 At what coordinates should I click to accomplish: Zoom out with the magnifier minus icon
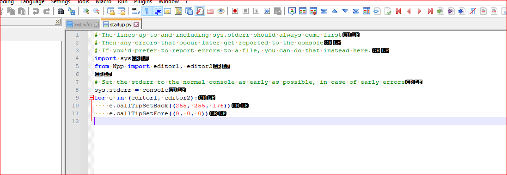[96, 11]
